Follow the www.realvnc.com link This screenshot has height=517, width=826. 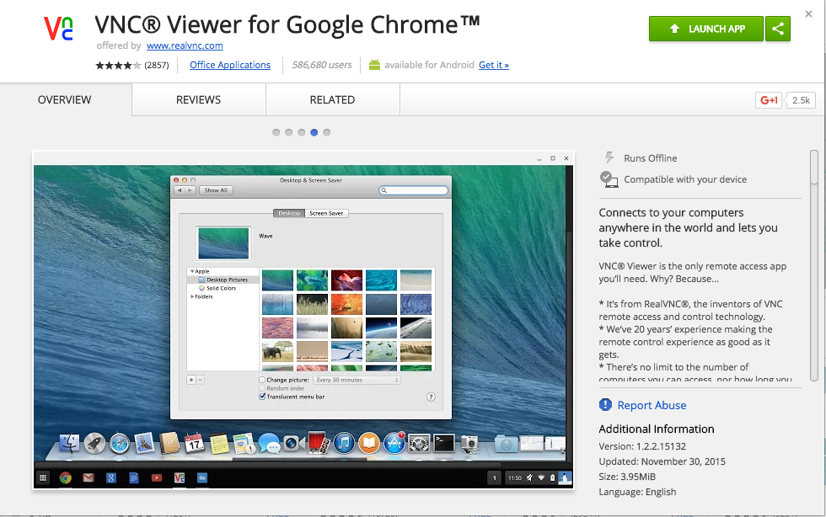[185, 45]
